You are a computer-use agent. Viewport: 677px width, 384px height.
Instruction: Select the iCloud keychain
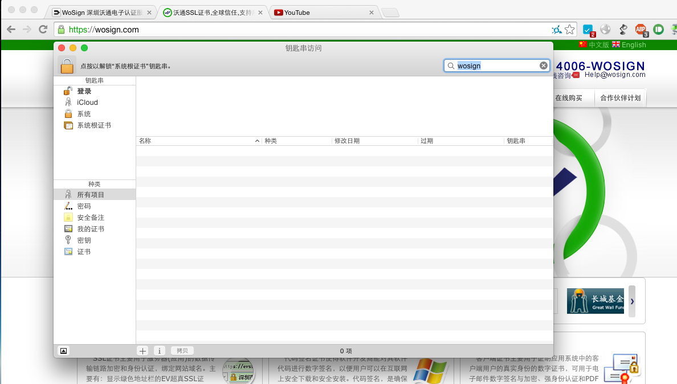[87, 103]
